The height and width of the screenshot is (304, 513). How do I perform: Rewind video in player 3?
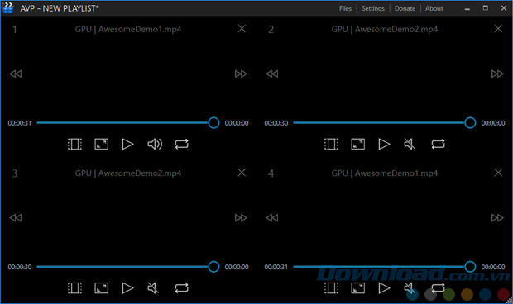(x=16, y=218)
